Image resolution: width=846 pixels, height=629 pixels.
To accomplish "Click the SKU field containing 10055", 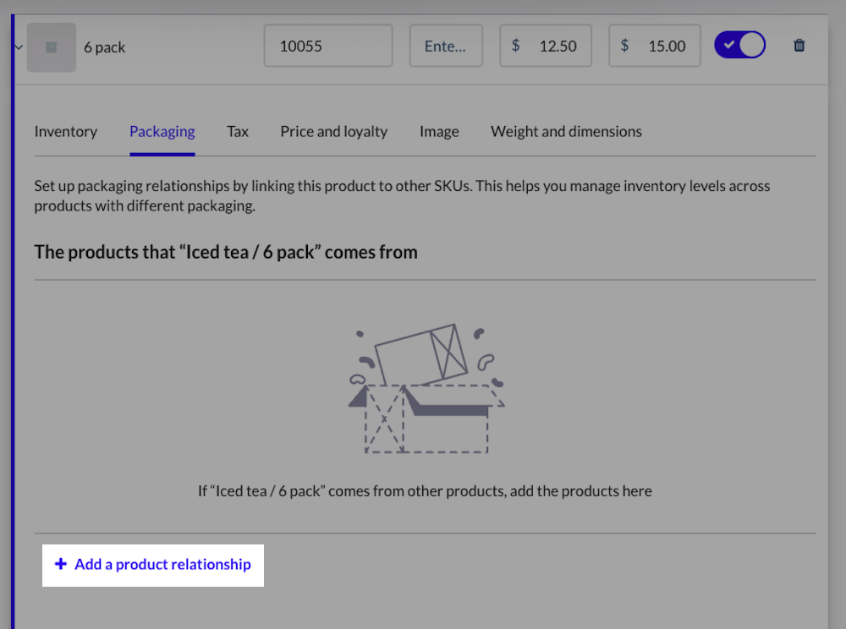I will 327,46.
